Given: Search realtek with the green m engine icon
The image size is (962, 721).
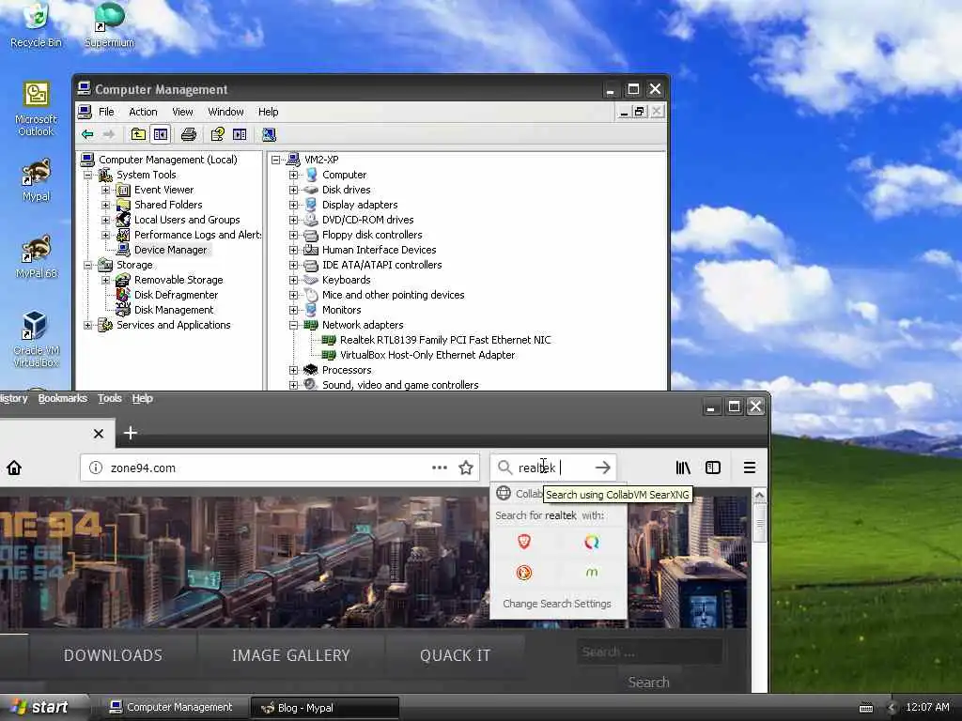Looking at the screenshot, I should pyautogui.click(x=592, y=573).
